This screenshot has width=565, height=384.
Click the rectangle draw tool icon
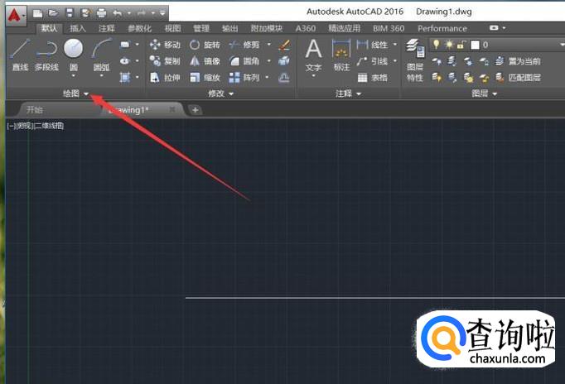coord(124,45)
